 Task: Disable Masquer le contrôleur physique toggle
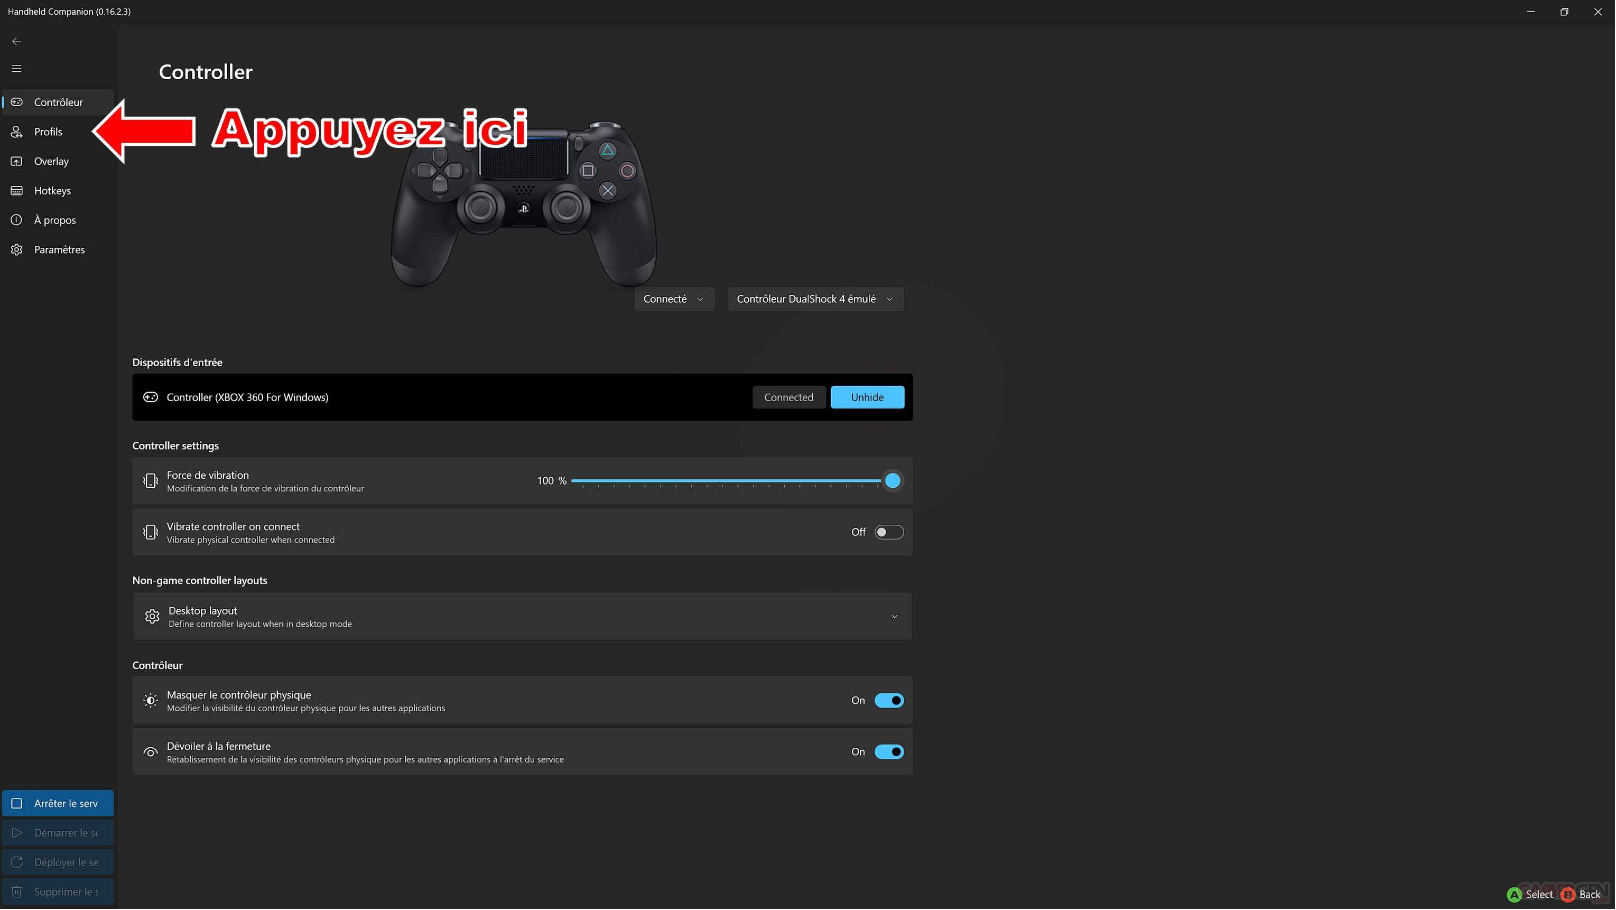tap(889, 701)
